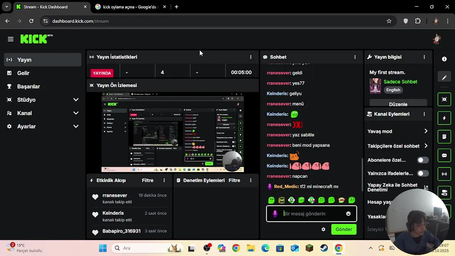
Task: Click the pencil edit icon in sidebar
Action: click(444, 78)
